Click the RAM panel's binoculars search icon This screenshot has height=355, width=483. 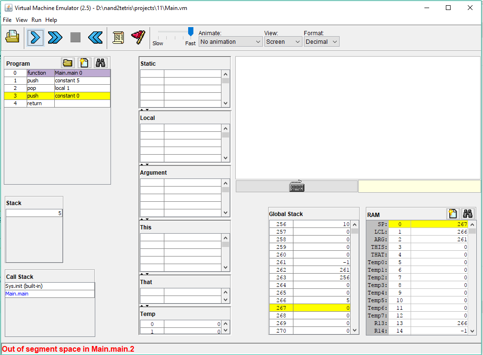[x=468, y=214]
